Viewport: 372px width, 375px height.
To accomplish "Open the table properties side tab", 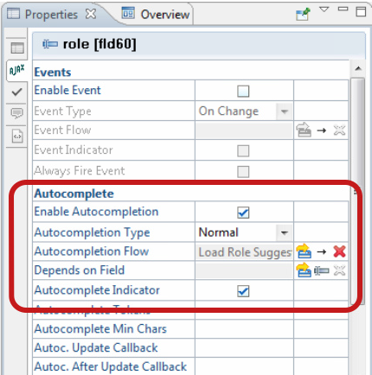I will (17, 48).
